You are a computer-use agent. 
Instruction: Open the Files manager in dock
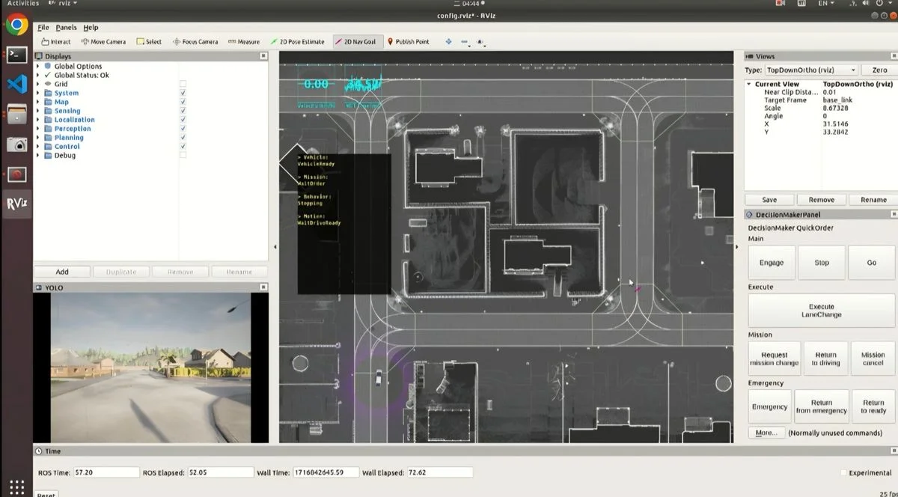coord(16,114)
